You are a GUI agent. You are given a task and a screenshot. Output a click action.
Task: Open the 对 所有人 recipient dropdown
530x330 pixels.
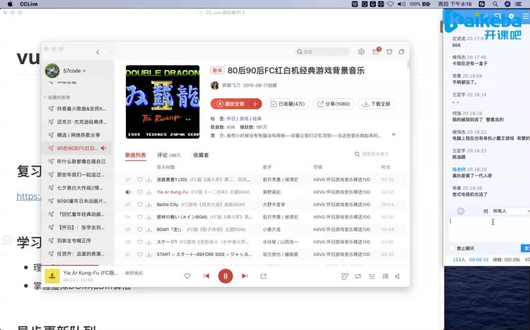[509, 211]
